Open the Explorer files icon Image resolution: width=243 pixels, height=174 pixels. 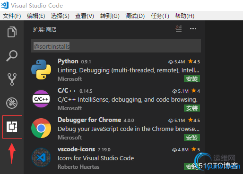click(x=12, y=32)
